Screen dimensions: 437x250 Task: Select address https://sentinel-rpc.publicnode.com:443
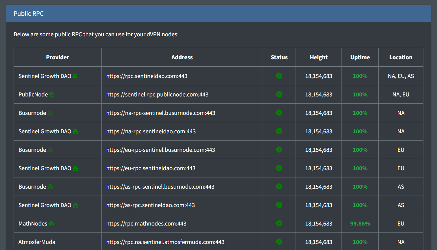[157, 95]
